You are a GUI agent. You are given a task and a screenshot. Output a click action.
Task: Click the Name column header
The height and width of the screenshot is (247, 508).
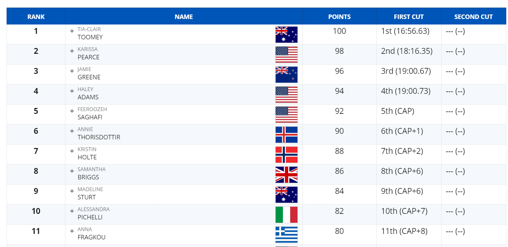[184, 17]
